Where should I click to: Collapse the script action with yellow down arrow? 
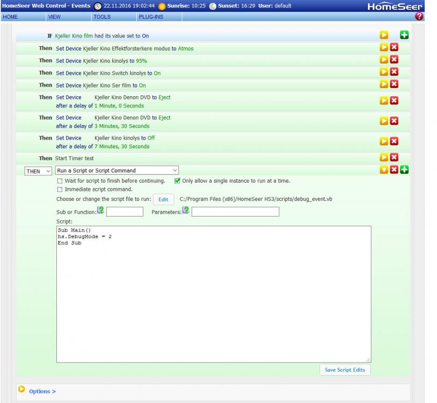(384, 170)
